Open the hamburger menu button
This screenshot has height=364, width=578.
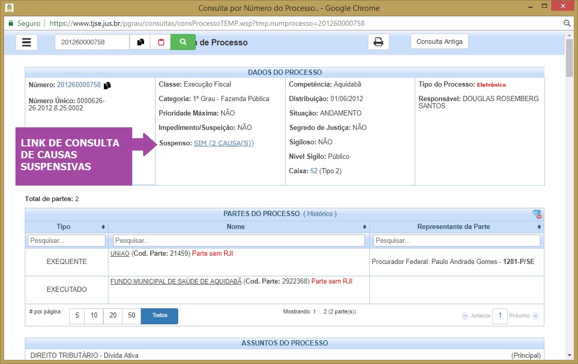[26, 42]
